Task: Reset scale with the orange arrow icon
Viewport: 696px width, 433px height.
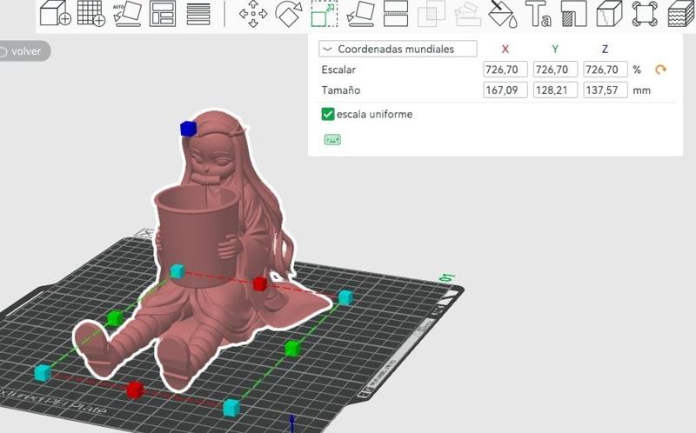Action: [661, 70]
